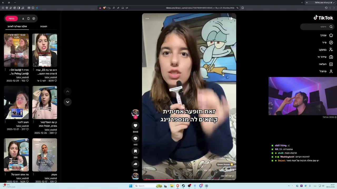337x189 pixels.
Task: Open the Explore compass sidebar item
Action: [328, 43]
